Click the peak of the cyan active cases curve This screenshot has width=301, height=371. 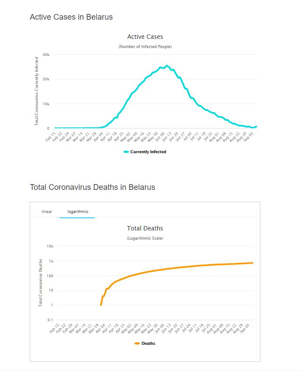167,66
